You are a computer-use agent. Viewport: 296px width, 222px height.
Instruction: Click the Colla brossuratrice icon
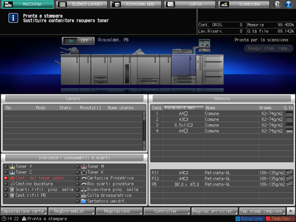[x=84, y=195]
